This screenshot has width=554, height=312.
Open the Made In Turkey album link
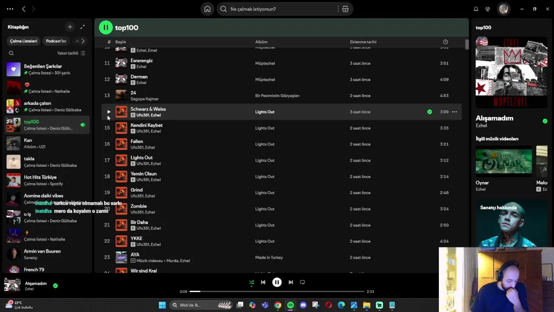269,257
